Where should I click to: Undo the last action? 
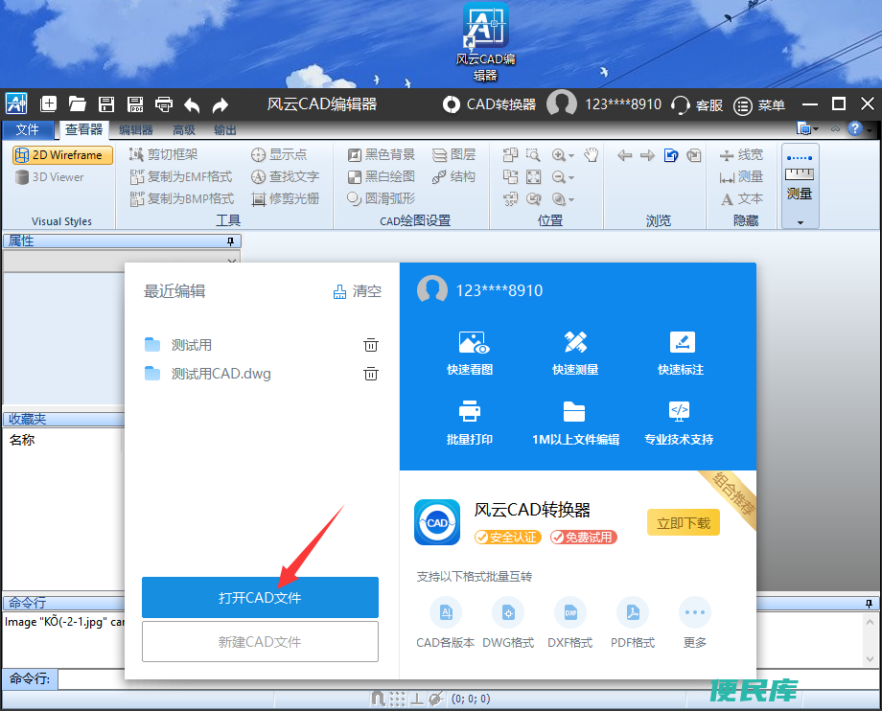(x=192, y=104)
